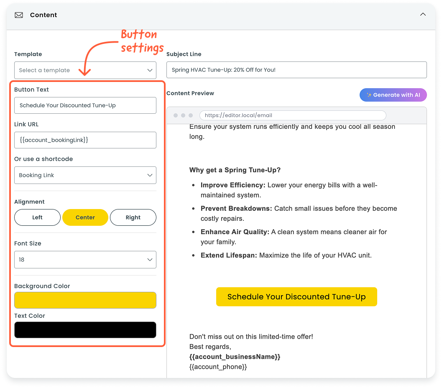Click the Why get a Spring Tune-Up heading
The width and height of the screenshot is (442, 388).
pos(235,170)
